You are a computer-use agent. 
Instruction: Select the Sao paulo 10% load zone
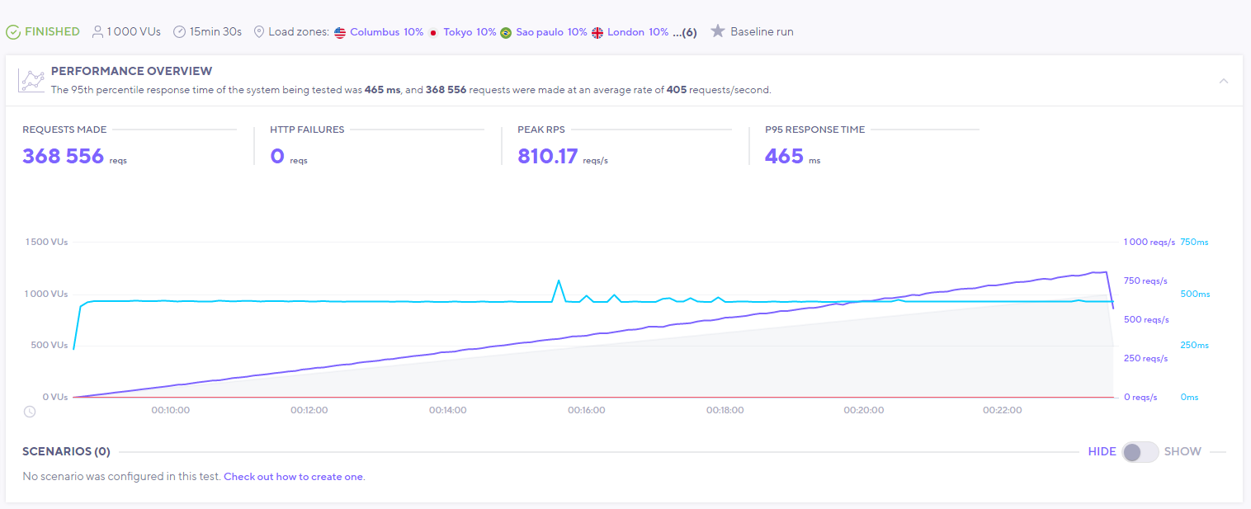click(551, 32)
